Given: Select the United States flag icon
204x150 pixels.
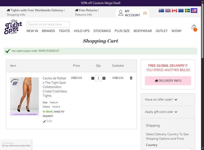Looking at the screenshot, I should [x=194, y=10].
